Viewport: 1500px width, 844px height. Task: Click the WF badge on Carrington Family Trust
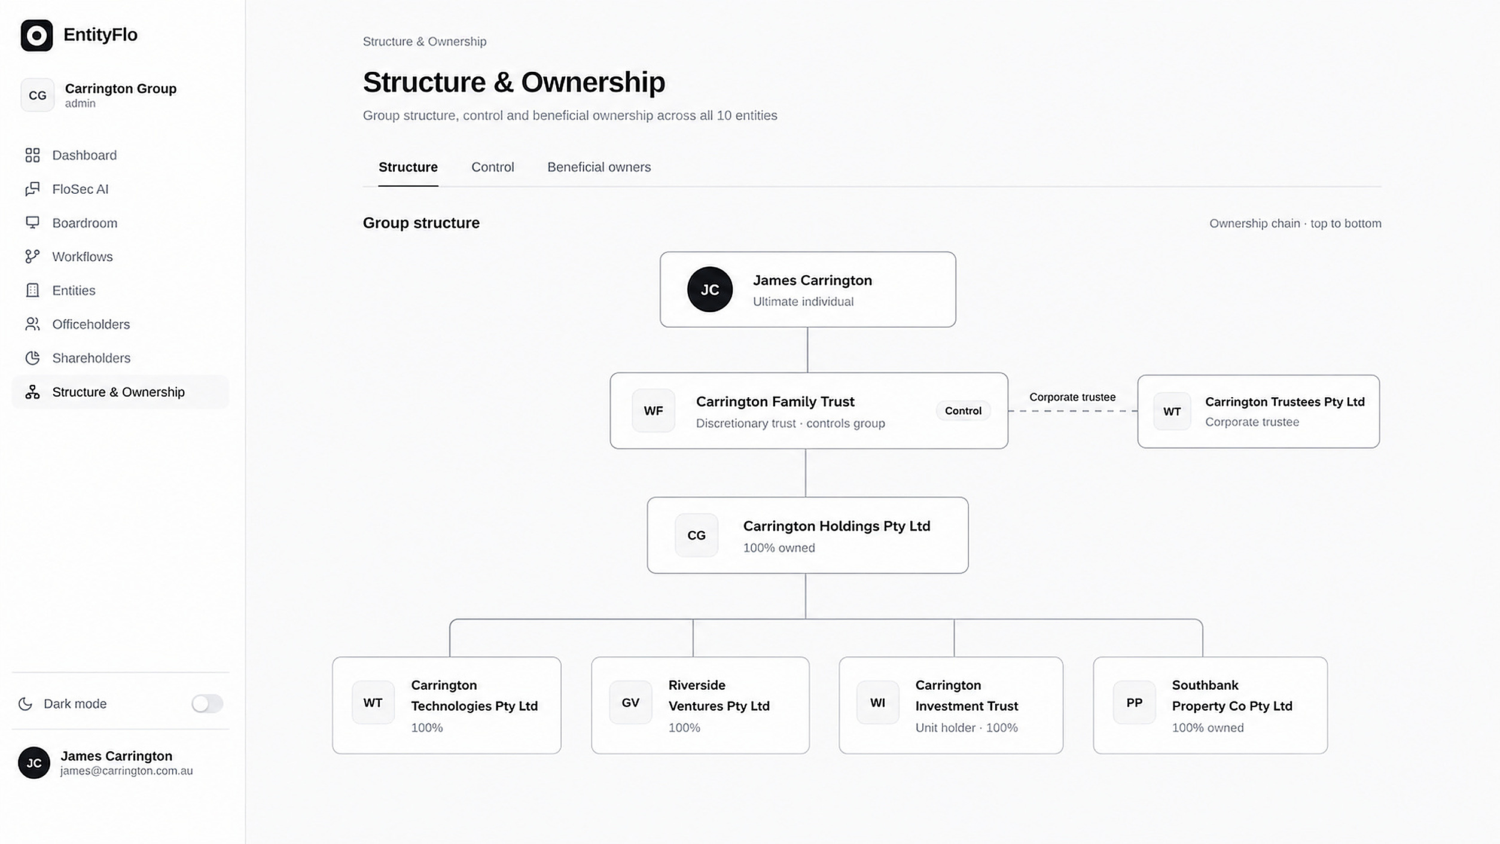pos(654,411)
